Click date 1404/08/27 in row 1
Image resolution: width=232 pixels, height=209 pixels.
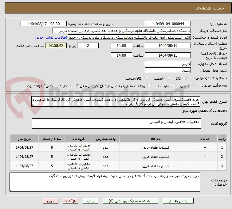(x=24, y=147)
